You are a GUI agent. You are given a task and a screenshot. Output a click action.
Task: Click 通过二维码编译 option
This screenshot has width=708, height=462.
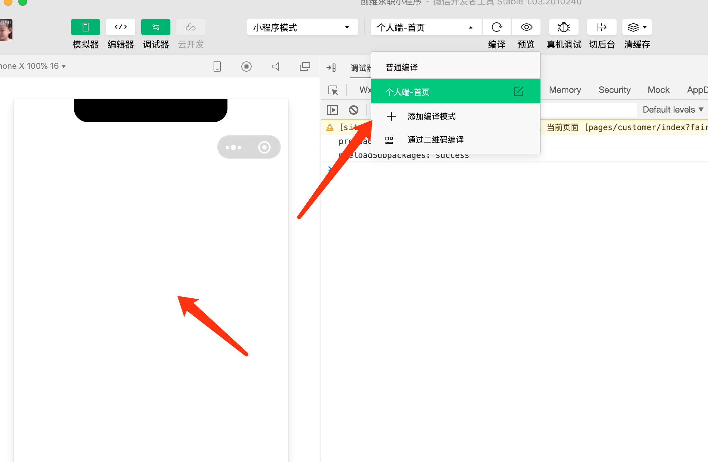(x=435, y=140)
